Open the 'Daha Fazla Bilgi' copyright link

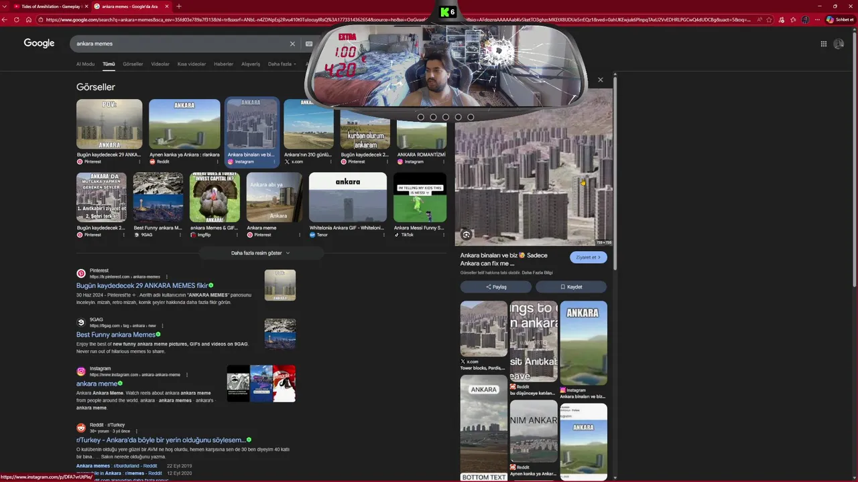[537, 272]
